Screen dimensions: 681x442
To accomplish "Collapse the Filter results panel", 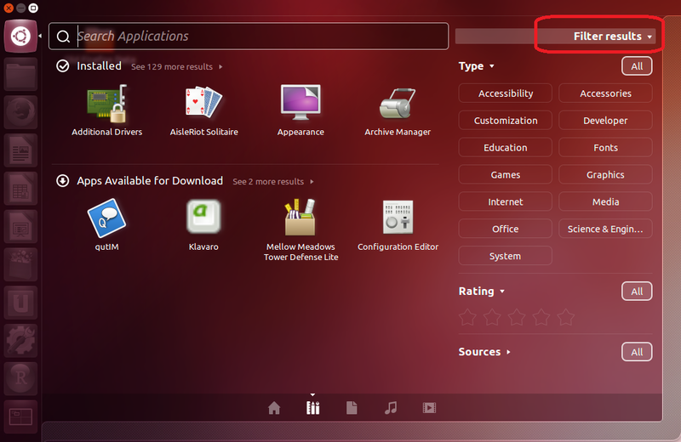I will pyautogui.click(x=612, y=36).
